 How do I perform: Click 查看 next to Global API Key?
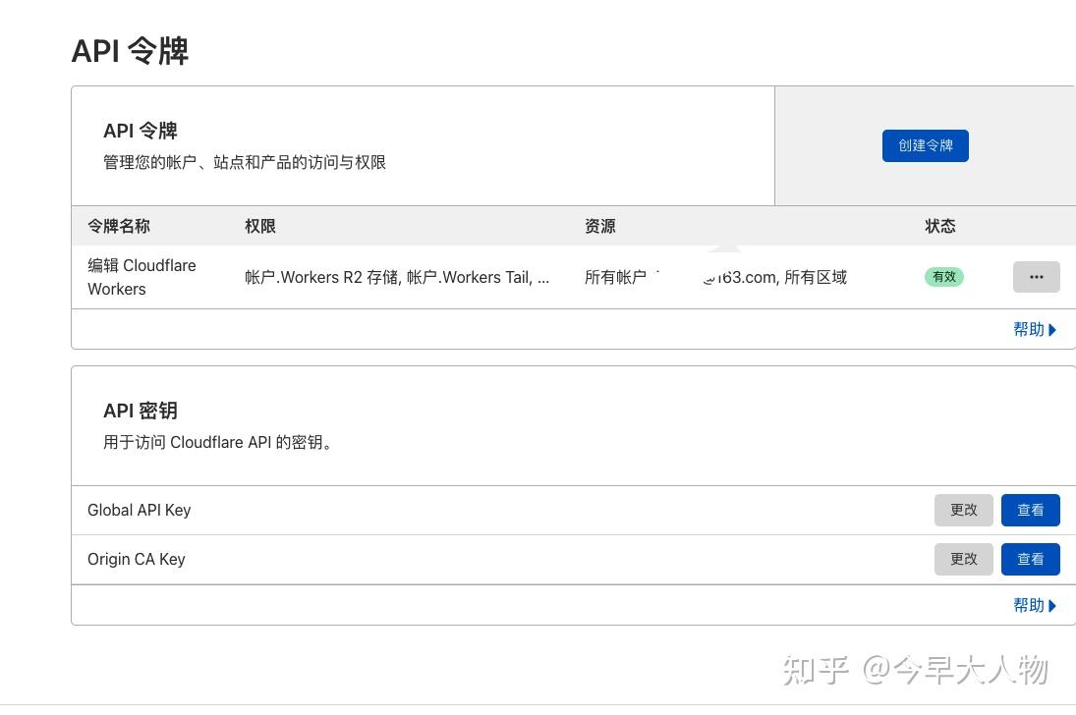1030,510
